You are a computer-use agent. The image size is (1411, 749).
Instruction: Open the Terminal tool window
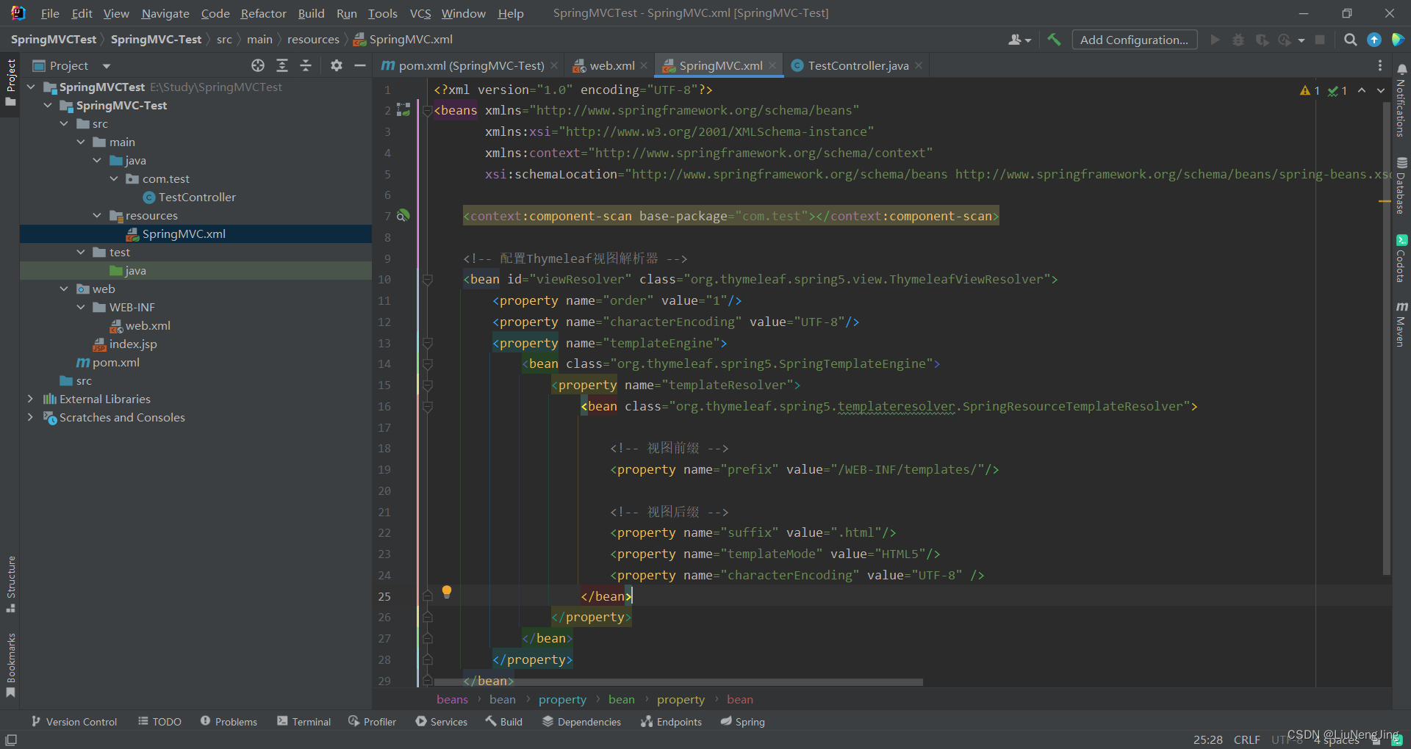(x=304, y=722)
